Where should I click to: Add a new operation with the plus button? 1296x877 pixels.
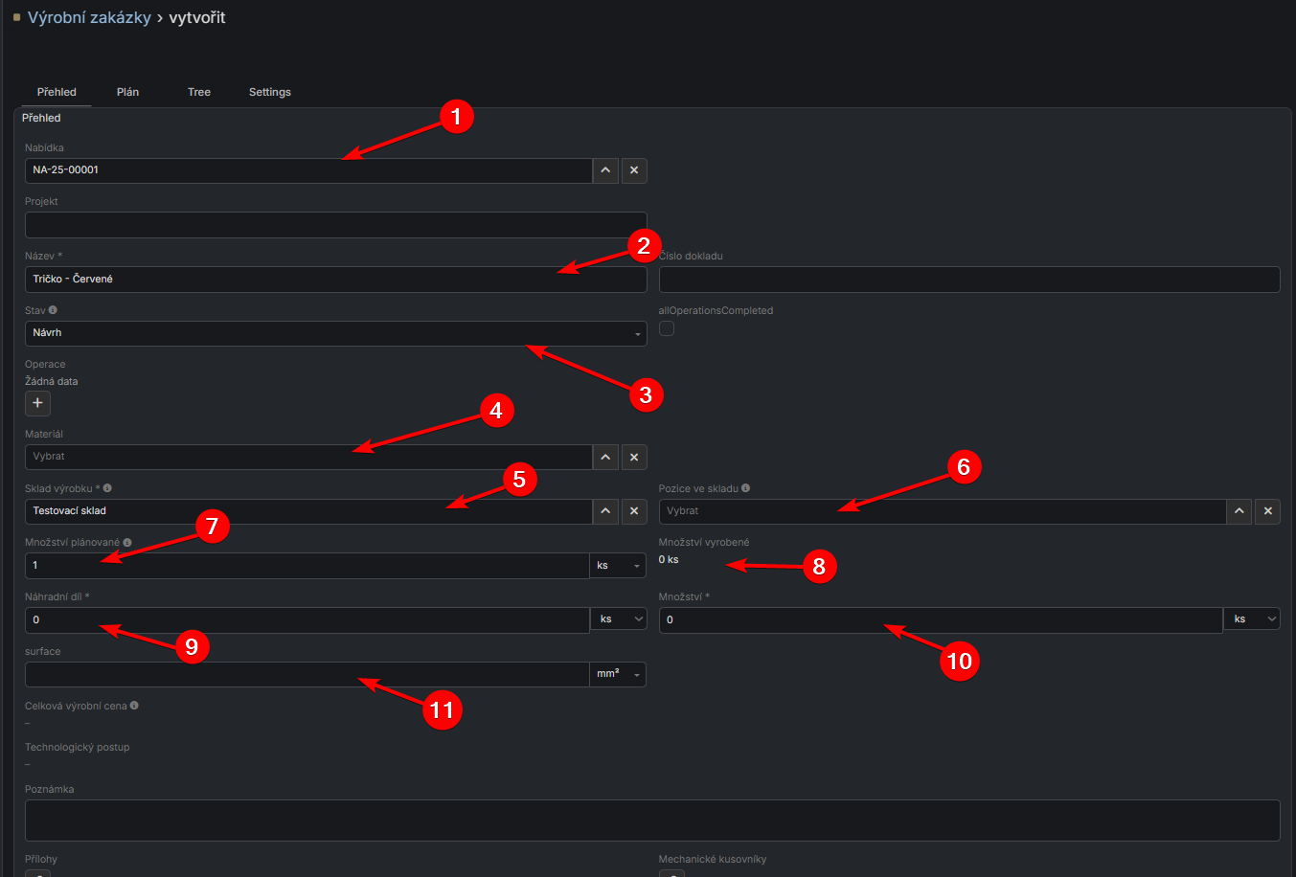click(37, 403)
